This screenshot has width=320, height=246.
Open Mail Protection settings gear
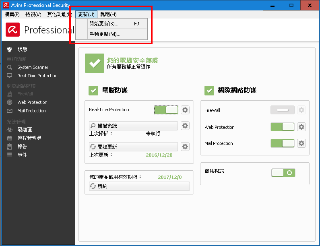click(x=301, y=143)
